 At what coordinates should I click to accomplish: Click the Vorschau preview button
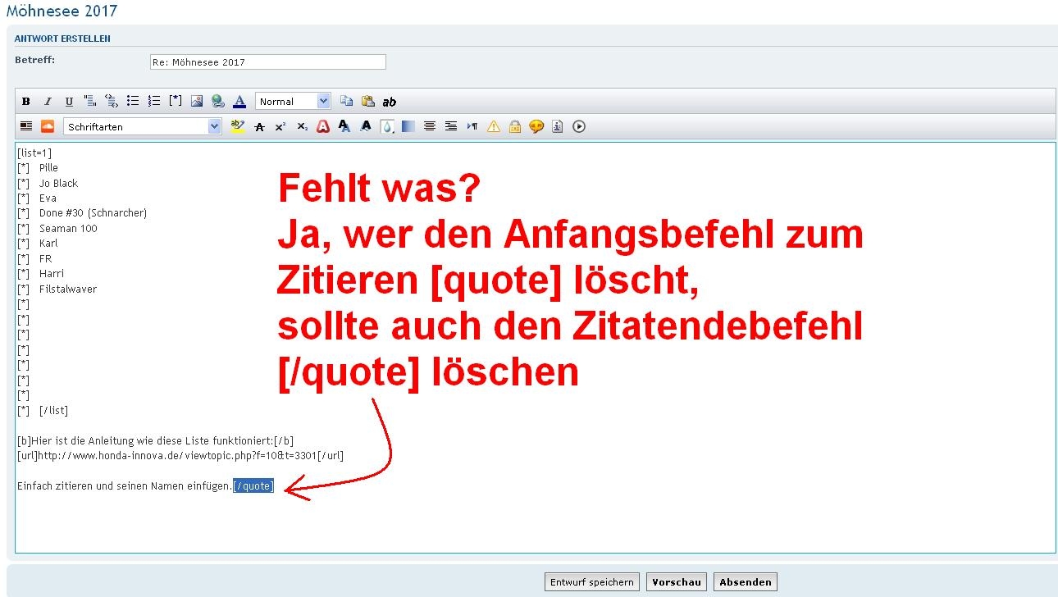pos(677,582)
